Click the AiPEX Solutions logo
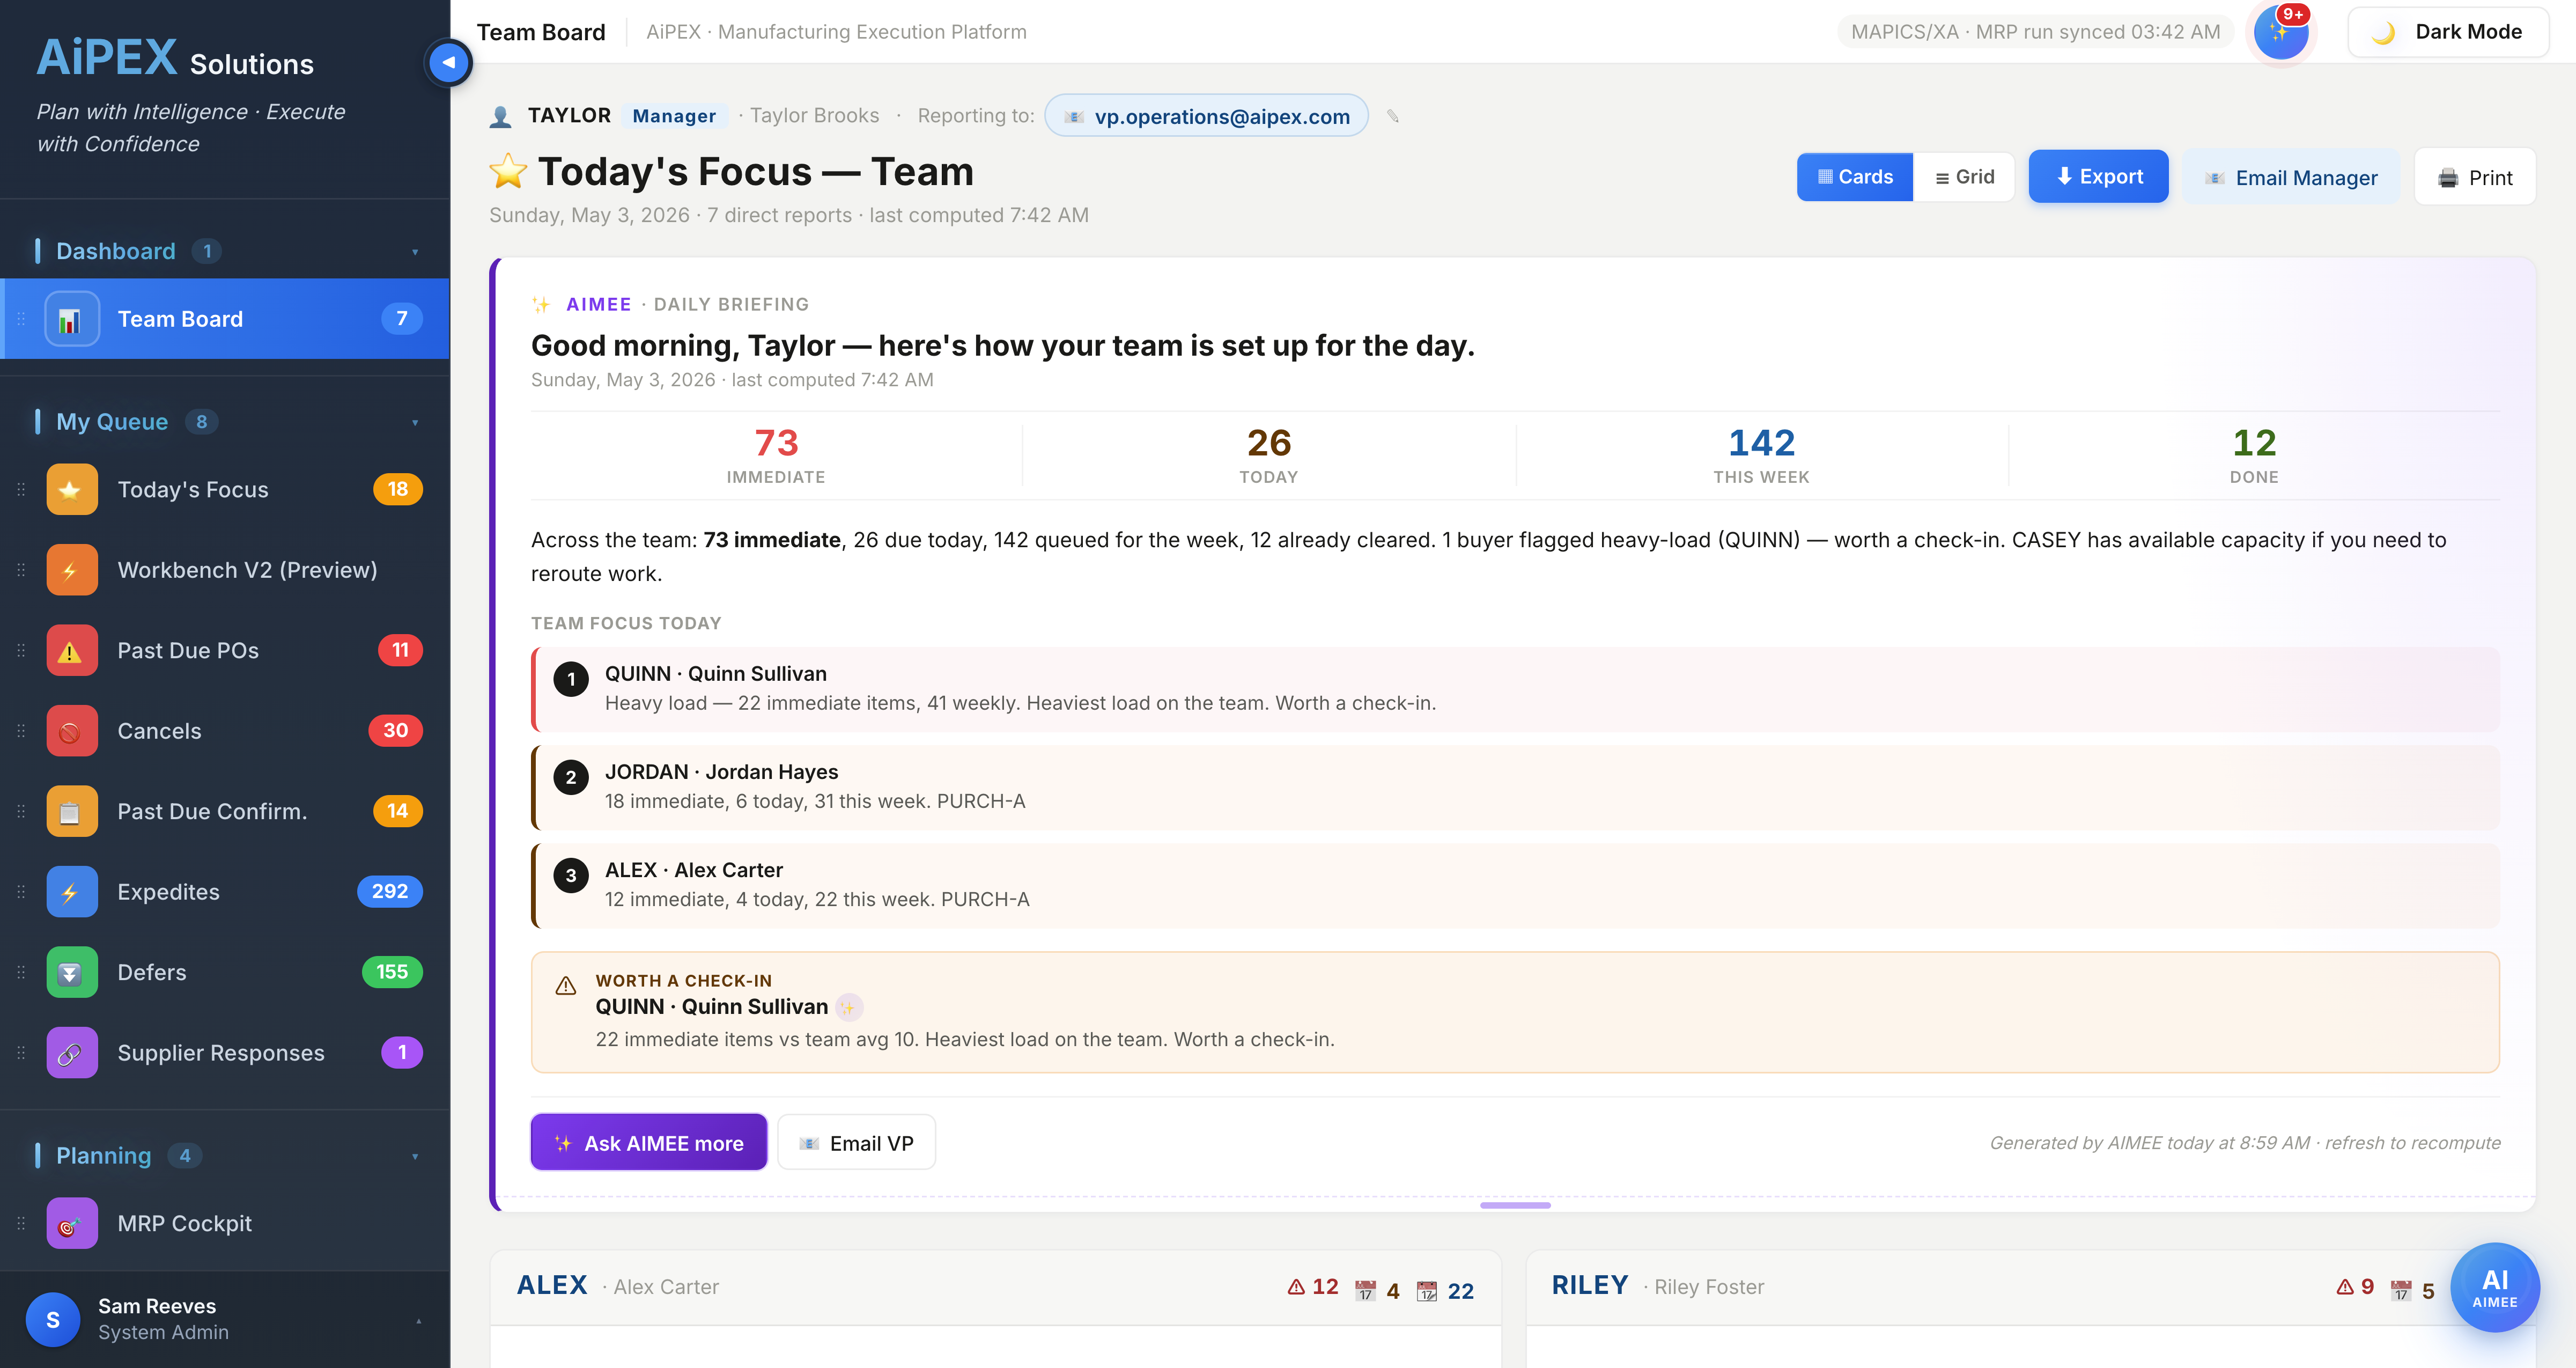This screenshot has width=2576, height=1368. tap(175, 59)
